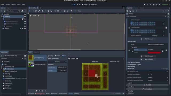171x96 pixels.
Task: Open TileMap node documentation icon
Action: [169, 14]
